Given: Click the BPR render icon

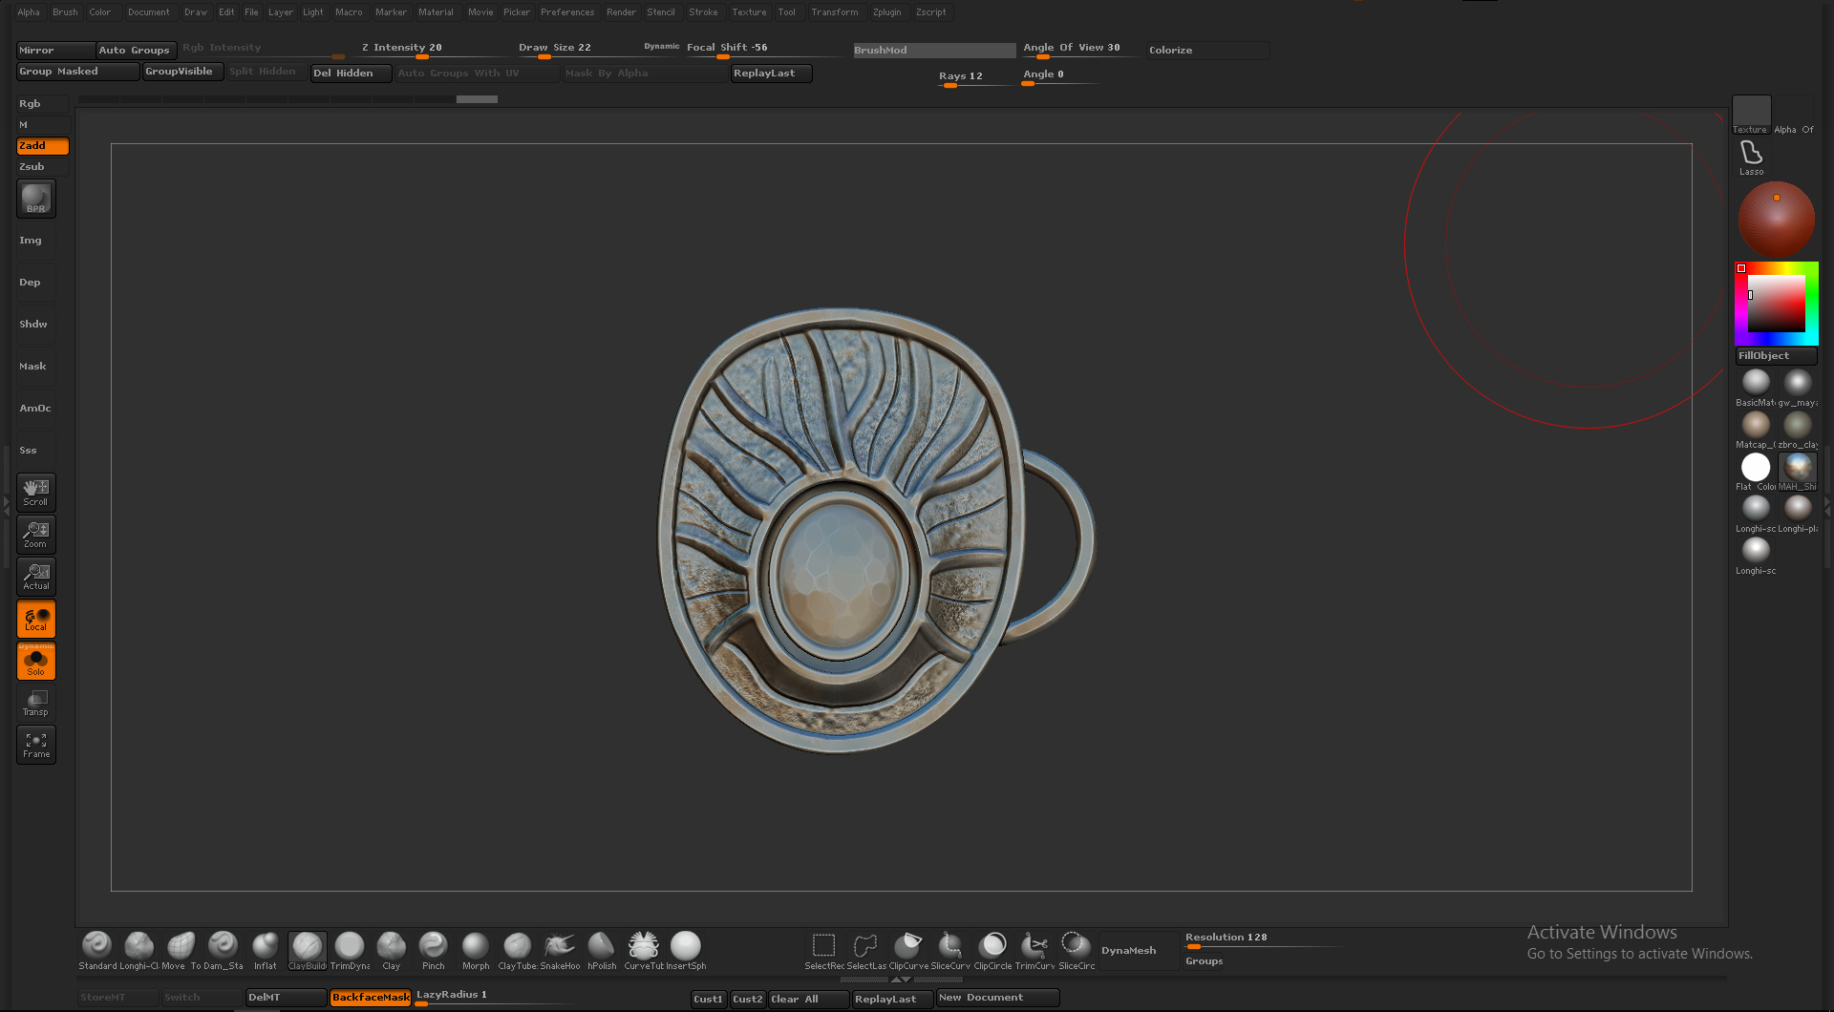Looking at the screenshot, I should 36,199.
